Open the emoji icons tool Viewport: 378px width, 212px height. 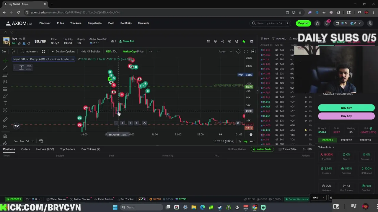point(5,110)
